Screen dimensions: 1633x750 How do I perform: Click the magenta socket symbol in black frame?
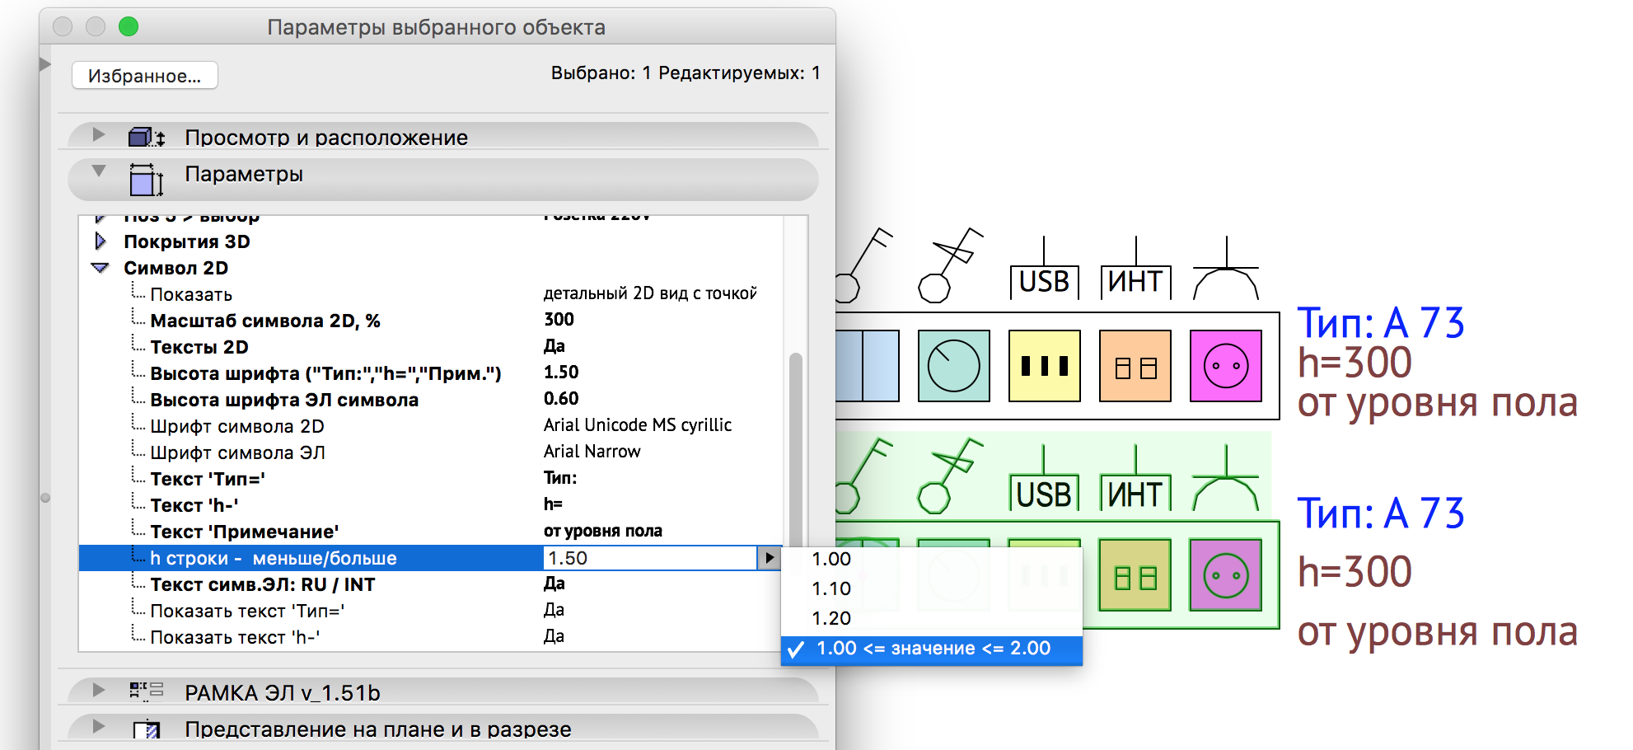(1225, 366)
